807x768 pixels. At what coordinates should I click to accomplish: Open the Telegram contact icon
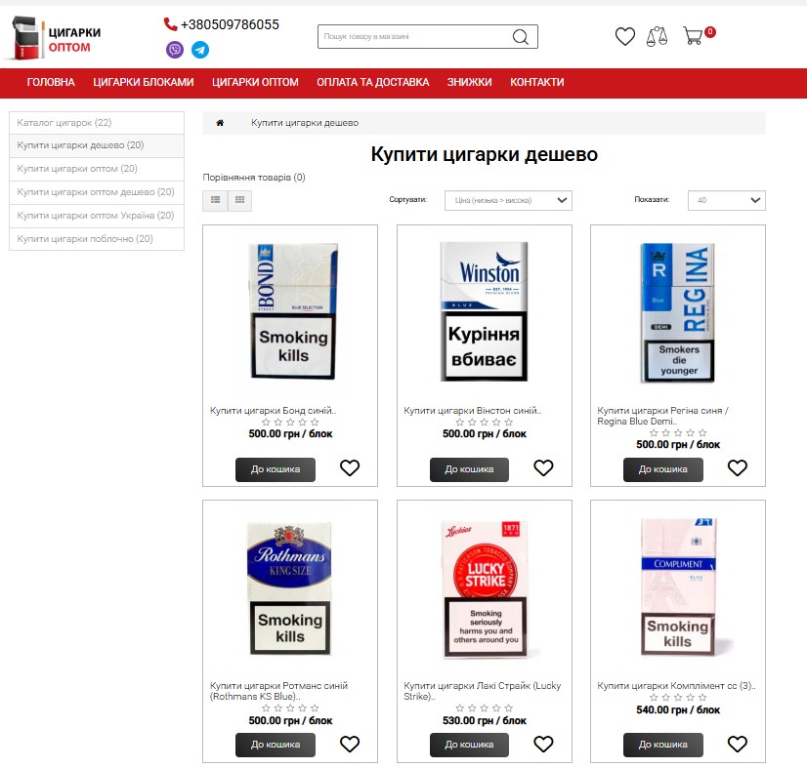click(200, 50)
